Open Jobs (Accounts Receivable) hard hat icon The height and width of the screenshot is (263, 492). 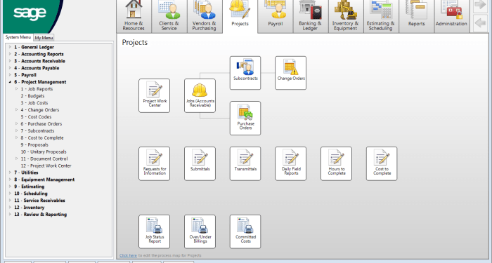coord(200,96)
